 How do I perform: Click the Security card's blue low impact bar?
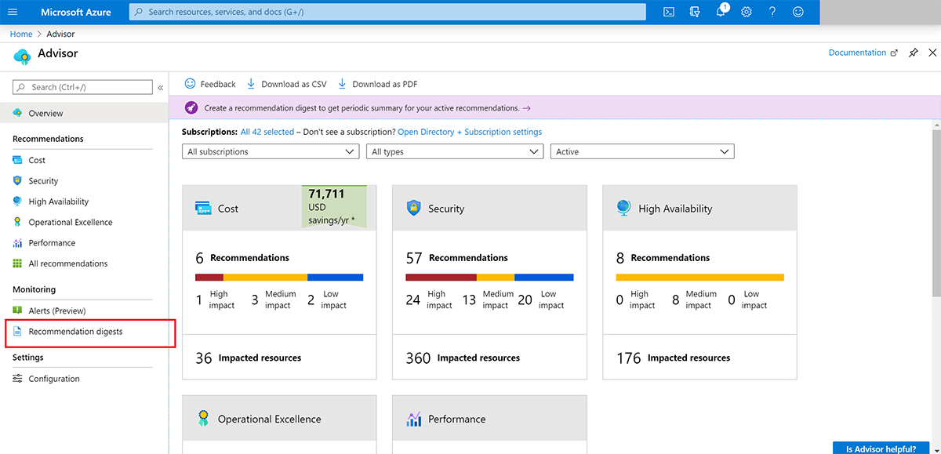click(544, 277)
